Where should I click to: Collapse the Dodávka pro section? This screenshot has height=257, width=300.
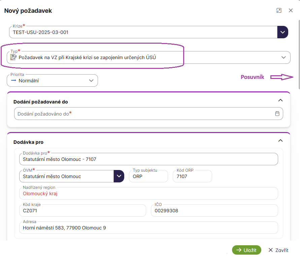(x=280, y=141)
